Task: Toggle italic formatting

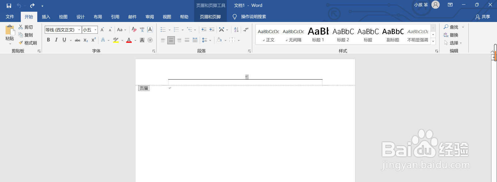Action: [x=56, y=40]
